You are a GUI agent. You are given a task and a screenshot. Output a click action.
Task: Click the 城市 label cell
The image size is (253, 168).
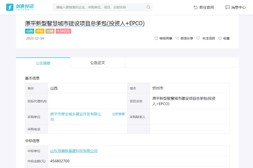tap(138, 88)
